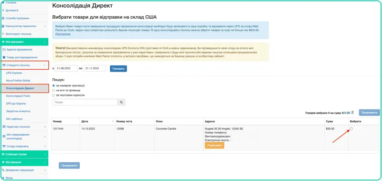
Task: Click the question mark icon beside Допомога
Action: [3, 11]
